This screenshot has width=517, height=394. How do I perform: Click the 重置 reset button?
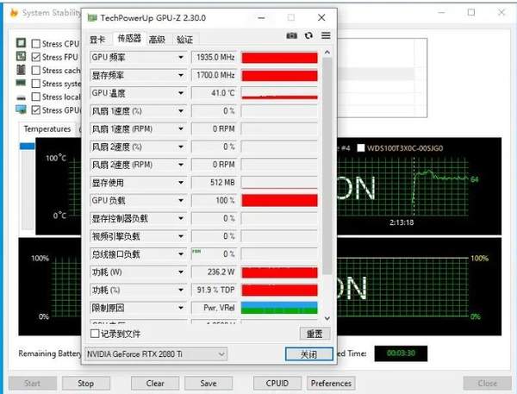pos(315,334)
